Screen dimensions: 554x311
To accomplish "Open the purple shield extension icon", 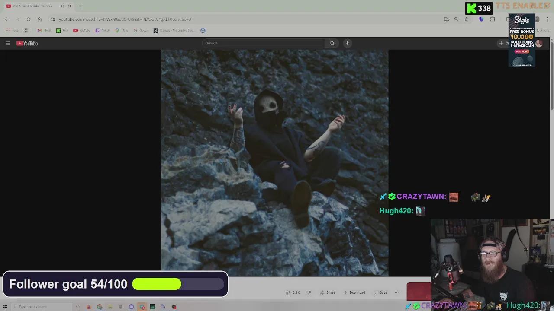I will tap(481, 19).
